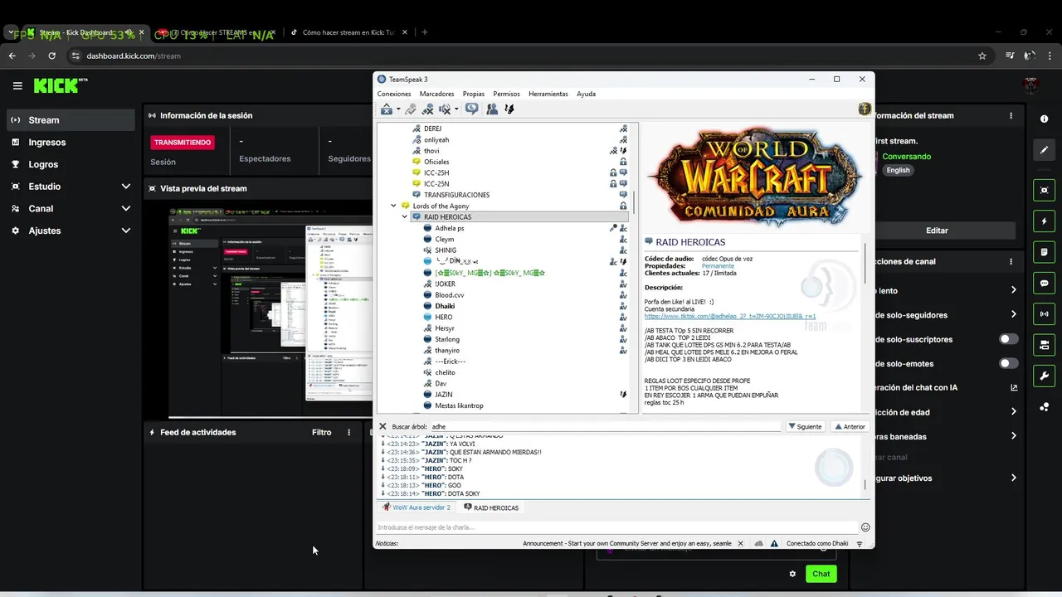Expand the Estudio sidebar section

(126, 187)
